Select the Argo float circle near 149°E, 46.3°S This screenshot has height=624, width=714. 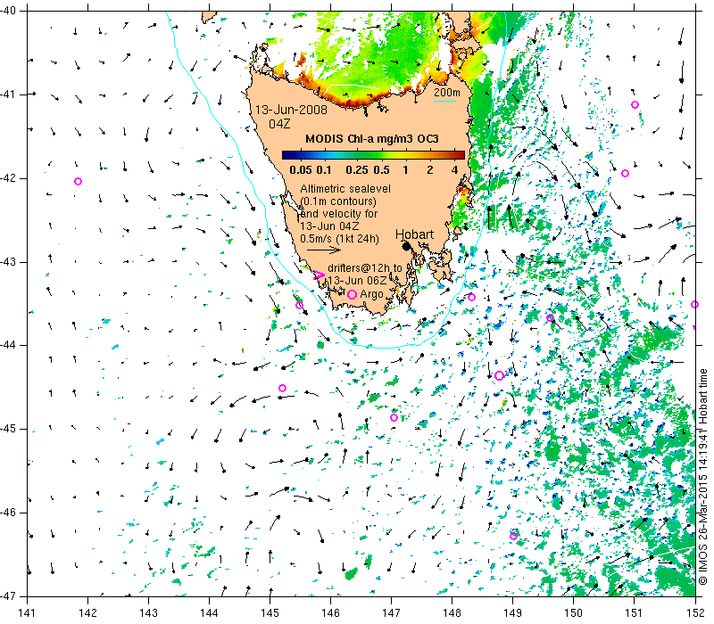point(514,537)
